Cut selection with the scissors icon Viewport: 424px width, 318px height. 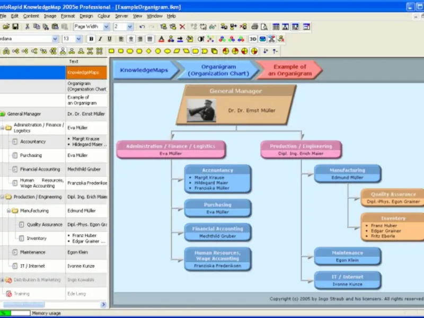pyautogui.click(x=27, y=26)
